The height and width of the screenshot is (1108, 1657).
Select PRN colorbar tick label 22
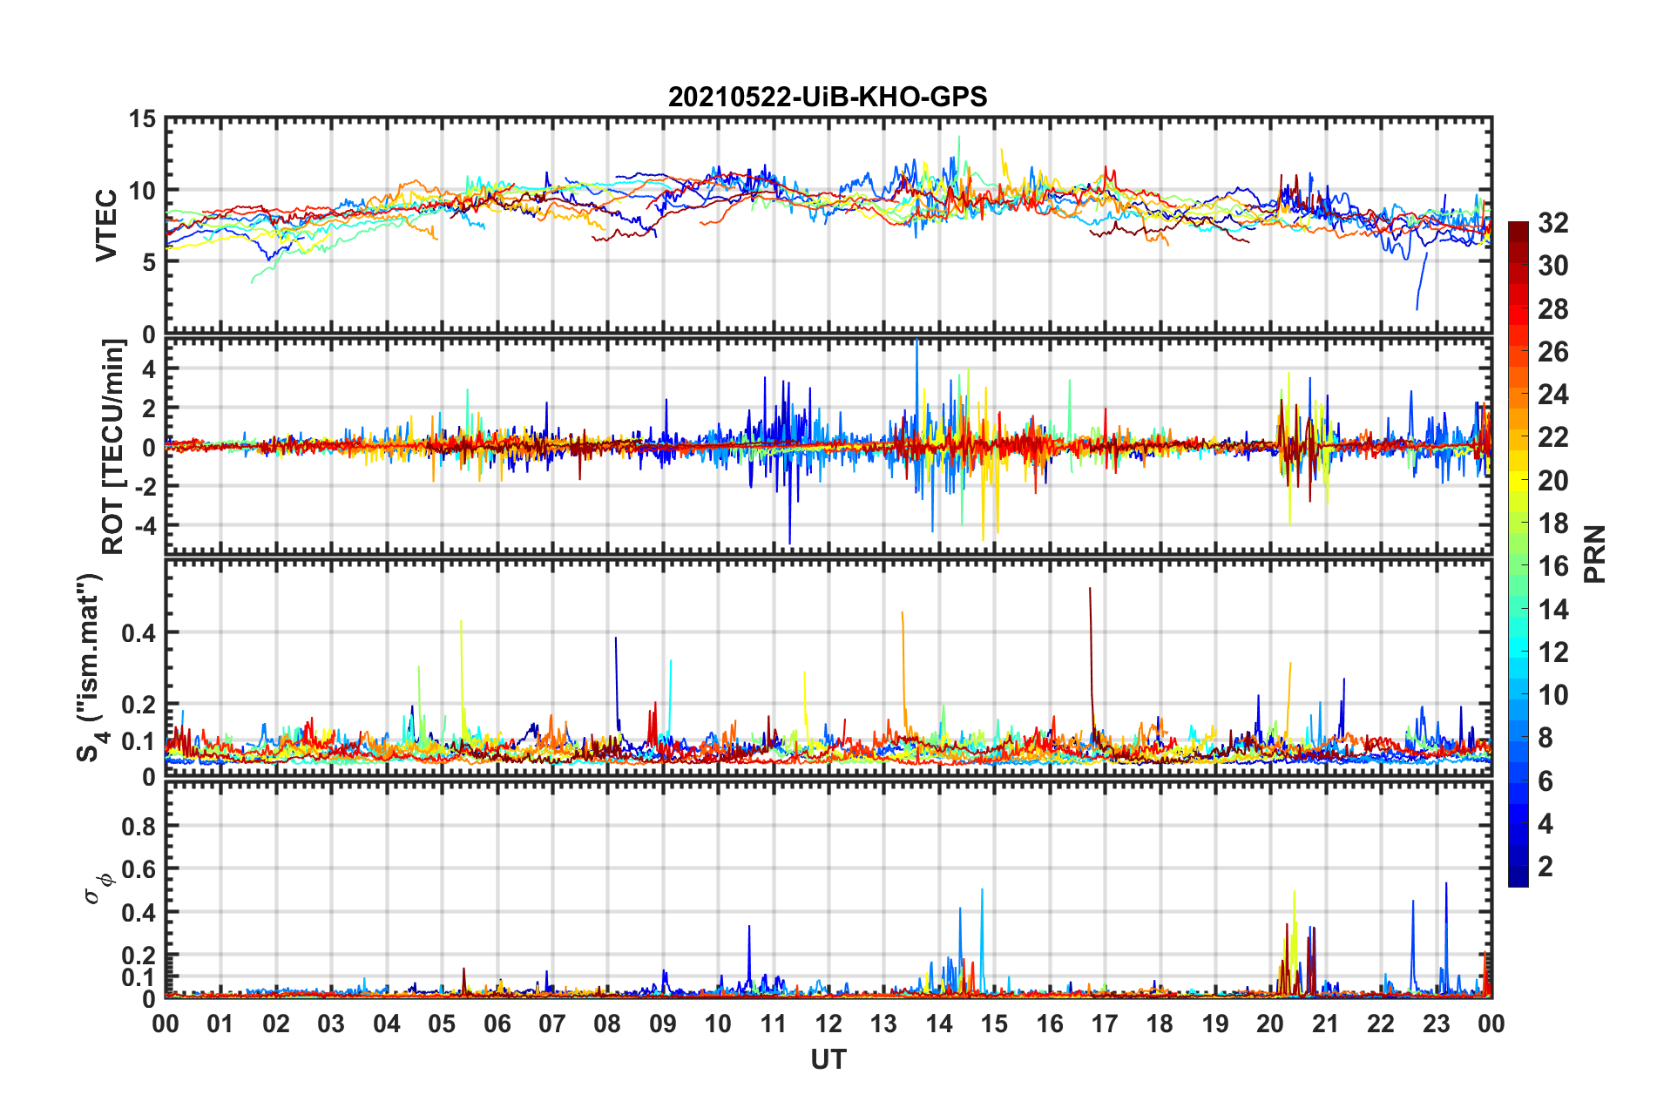click(x=1552, y=437)
